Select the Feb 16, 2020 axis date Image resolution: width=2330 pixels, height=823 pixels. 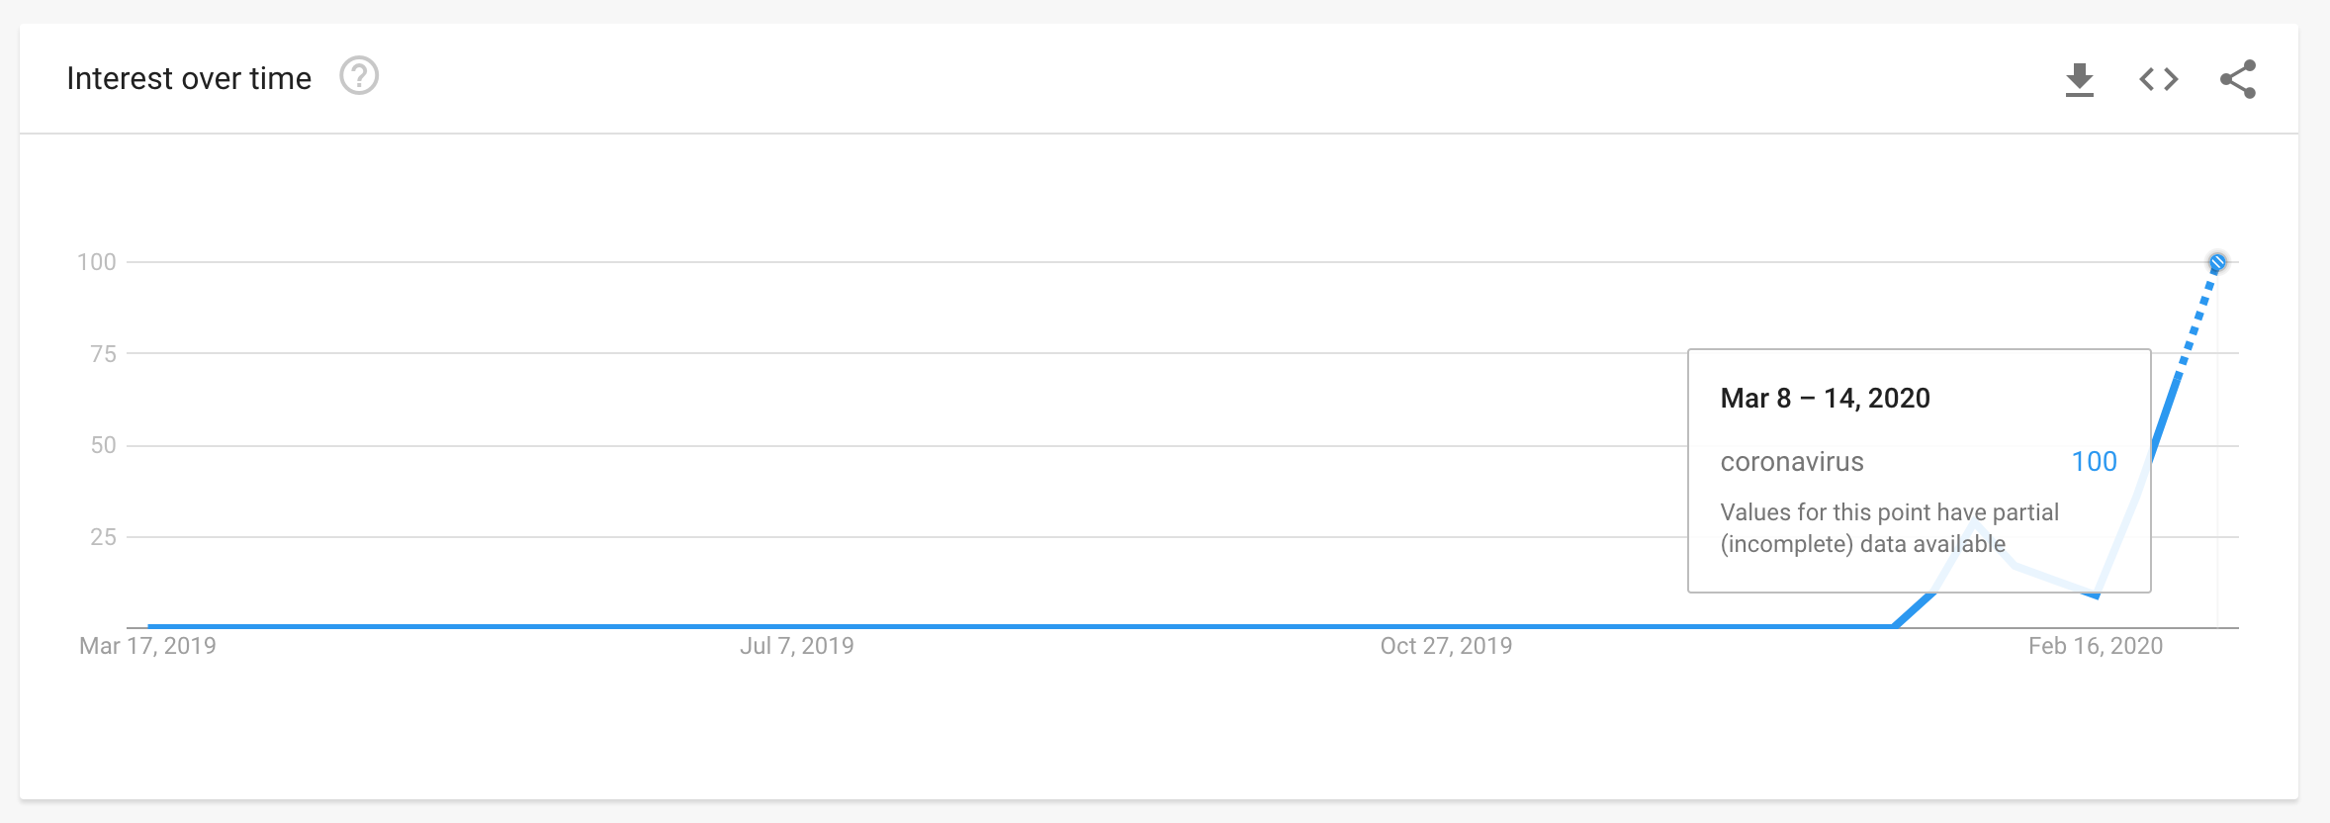[2096, 646]
